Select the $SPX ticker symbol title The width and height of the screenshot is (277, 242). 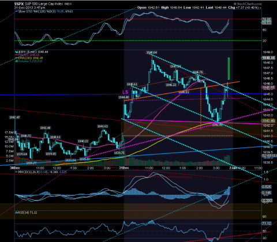pos(19,4)
